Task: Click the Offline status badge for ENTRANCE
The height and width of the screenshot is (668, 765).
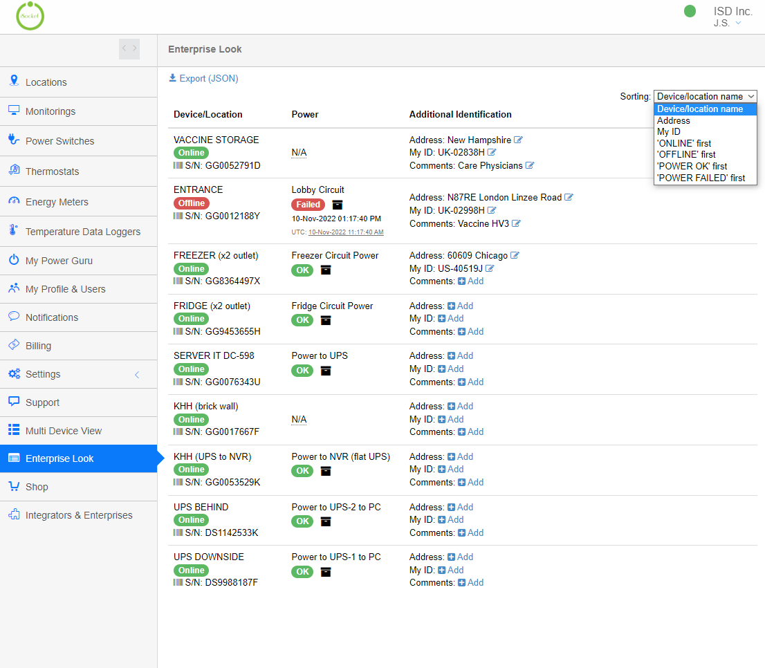Action: click(191, 203)
